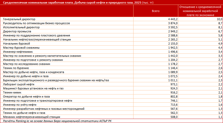Click the ratio value 1,8

pyautogui.click(x=220, y=97)
